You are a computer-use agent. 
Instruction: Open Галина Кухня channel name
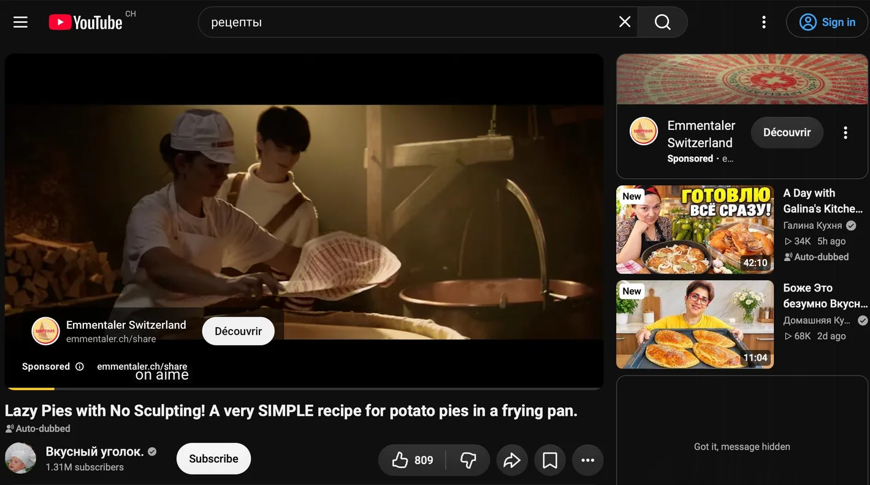813,225
